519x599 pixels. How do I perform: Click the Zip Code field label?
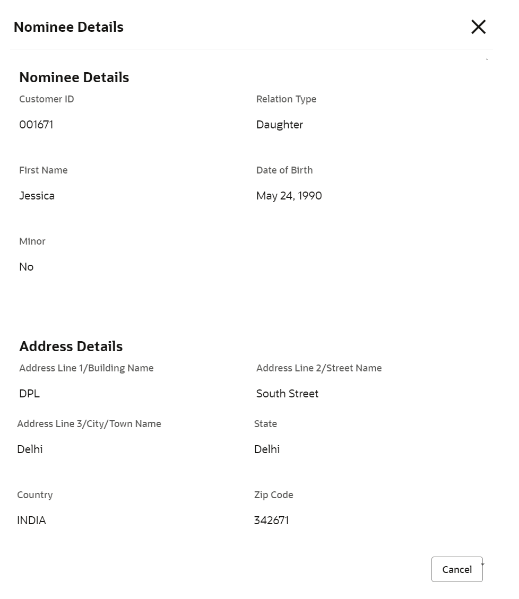click(x=273, y=495)
